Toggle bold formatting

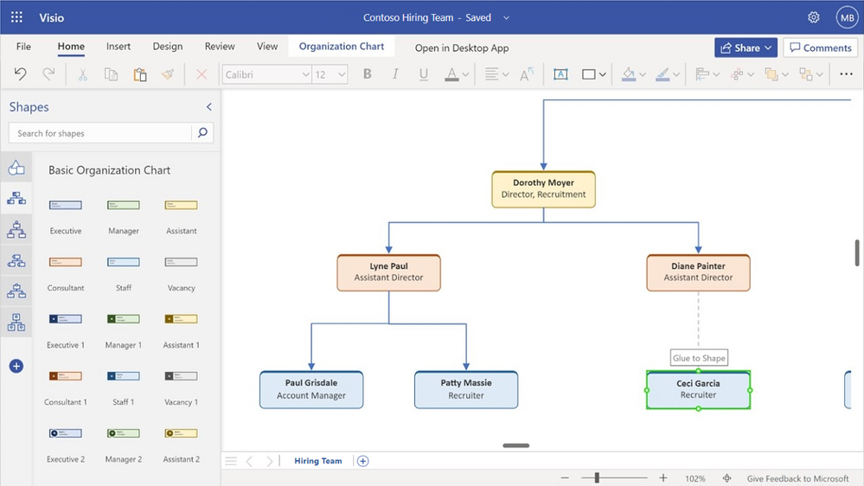point(367,74)
